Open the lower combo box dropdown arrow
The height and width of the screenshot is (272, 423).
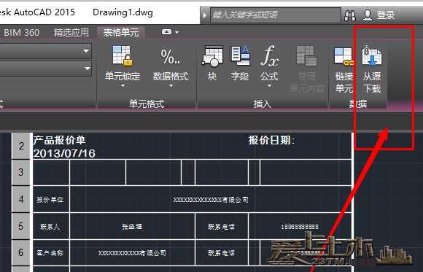[87, 69]
